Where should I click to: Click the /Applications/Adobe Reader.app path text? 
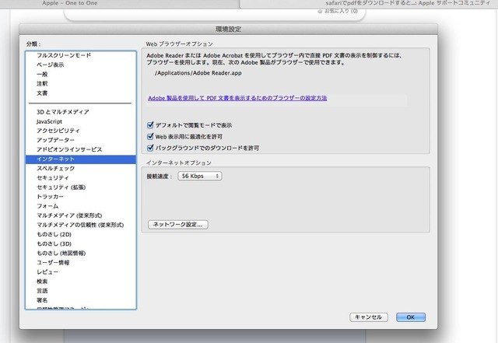[x=198, y=73]
